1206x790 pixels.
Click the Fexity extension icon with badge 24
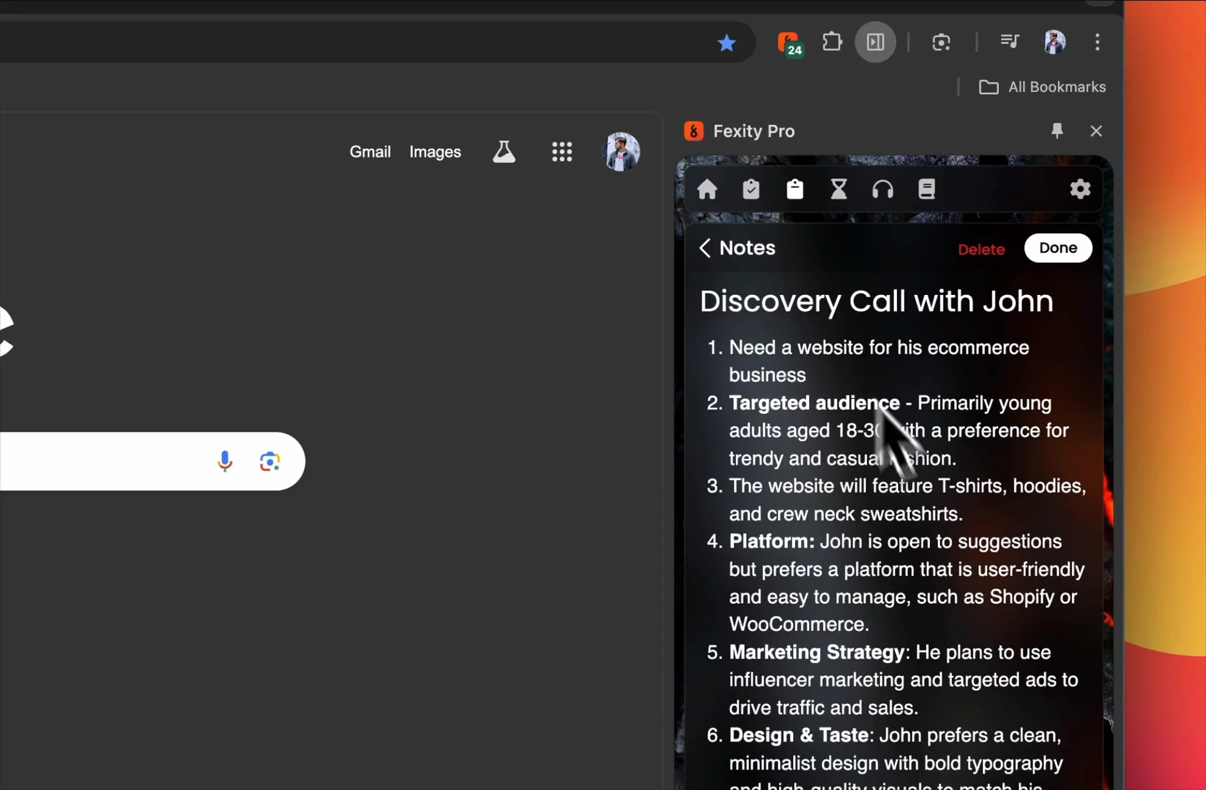pos(790,43)
